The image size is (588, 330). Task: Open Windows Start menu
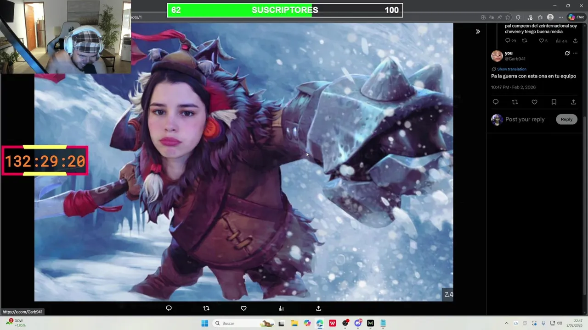[x=205, y=323]
